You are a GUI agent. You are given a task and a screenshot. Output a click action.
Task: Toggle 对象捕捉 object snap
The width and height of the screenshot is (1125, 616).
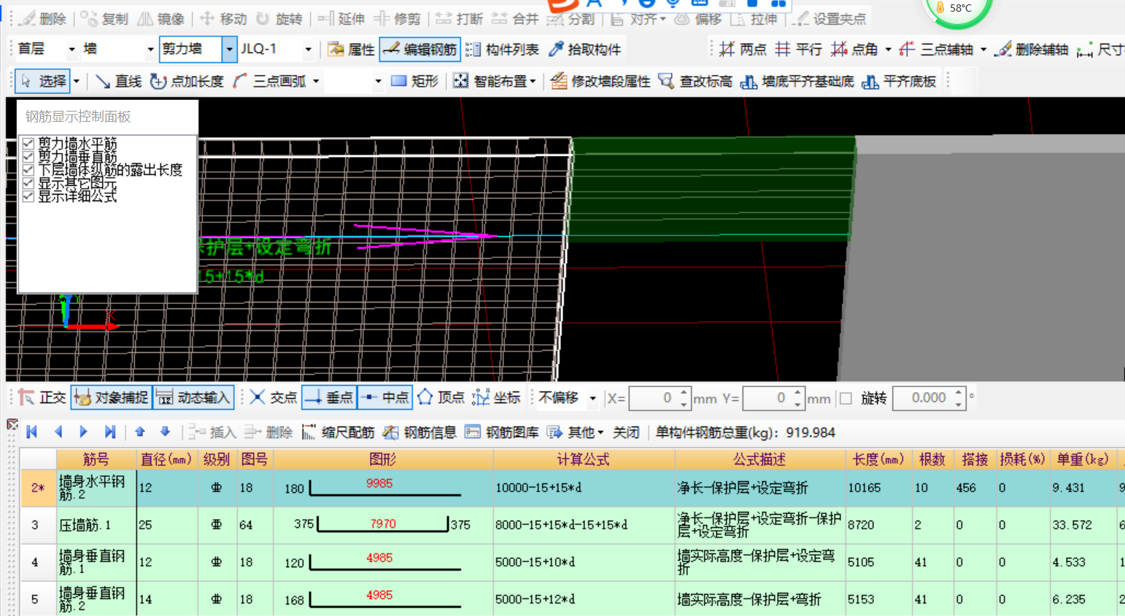112,397
